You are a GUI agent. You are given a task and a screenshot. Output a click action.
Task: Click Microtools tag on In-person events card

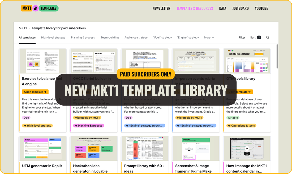coord(189,118)
